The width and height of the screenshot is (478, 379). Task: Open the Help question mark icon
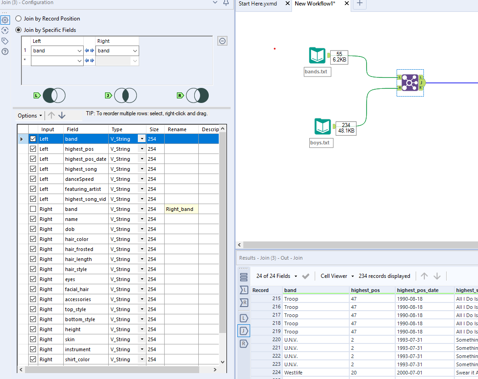pyautogui.click(x=5, y=51)
